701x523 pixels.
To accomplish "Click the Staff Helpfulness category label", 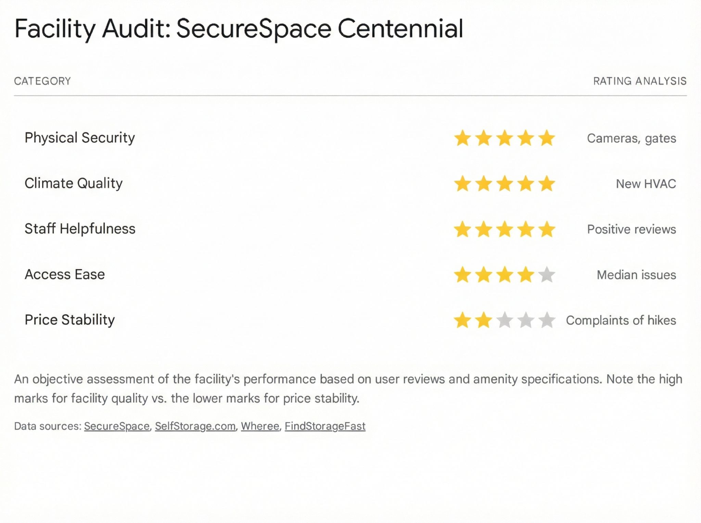I will [x=80, y=229].
